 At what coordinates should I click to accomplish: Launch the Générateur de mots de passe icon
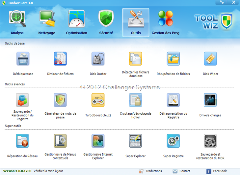click(60, 100)
